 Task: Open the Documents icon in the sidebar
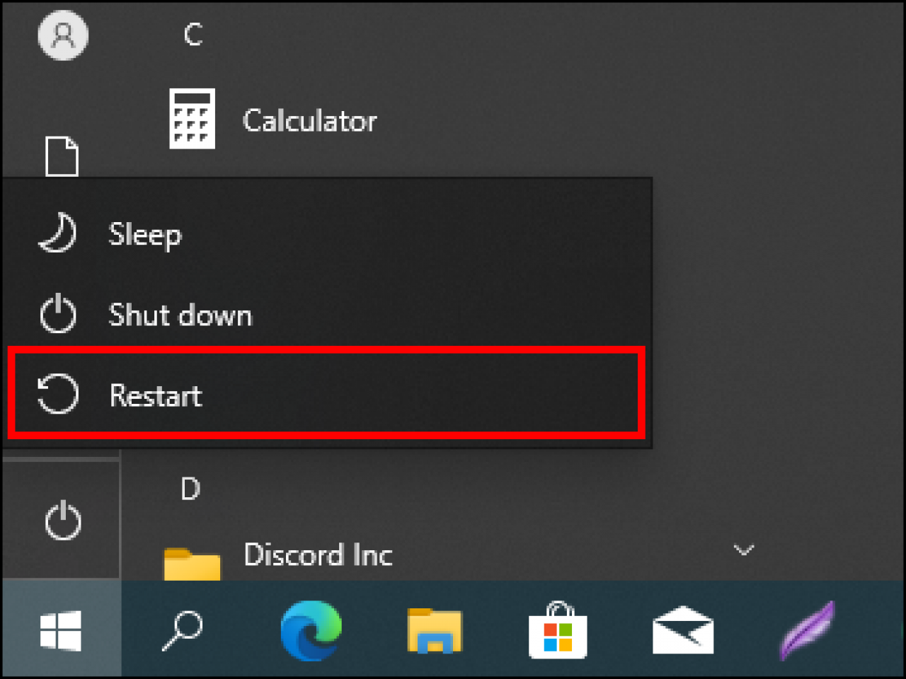point(62,157)
